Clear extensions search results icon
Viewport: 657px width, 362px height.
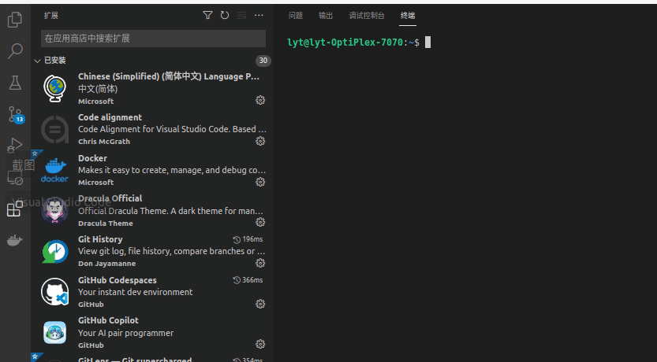tap(242, 16)
